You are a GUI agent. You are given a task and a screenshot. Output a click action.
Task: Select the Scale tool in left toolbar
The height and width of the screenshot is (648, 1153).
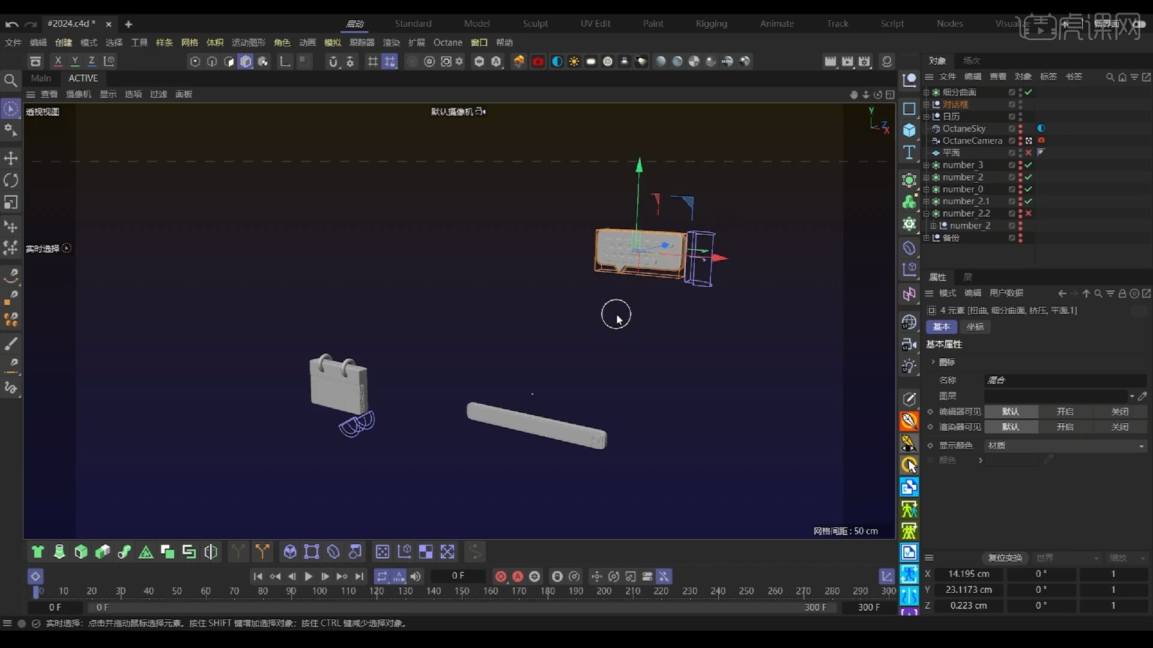[x=11, y=202]
